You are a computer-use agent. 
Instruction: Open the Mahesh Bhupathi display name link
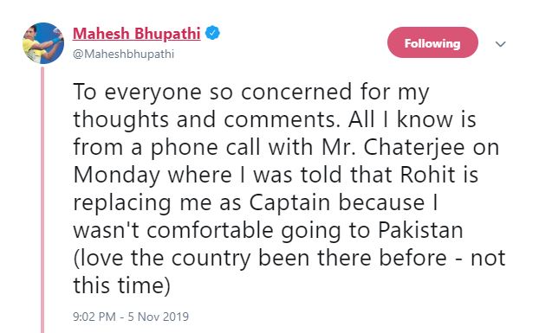[136, 33]
